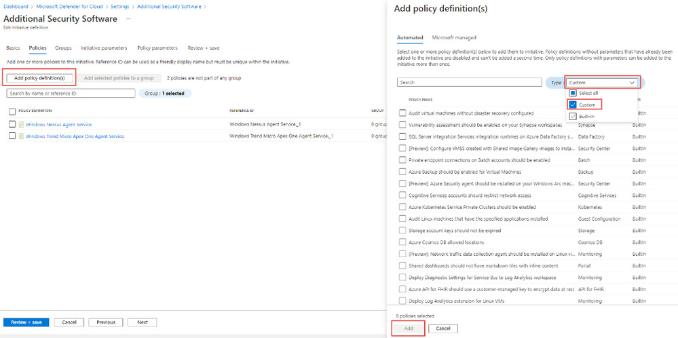Image resolution: width=678 pixels, height=338 pixels.
Task: Check Vulnerability assessment on Synapse workspaces policy
Action: pos(402,125)
